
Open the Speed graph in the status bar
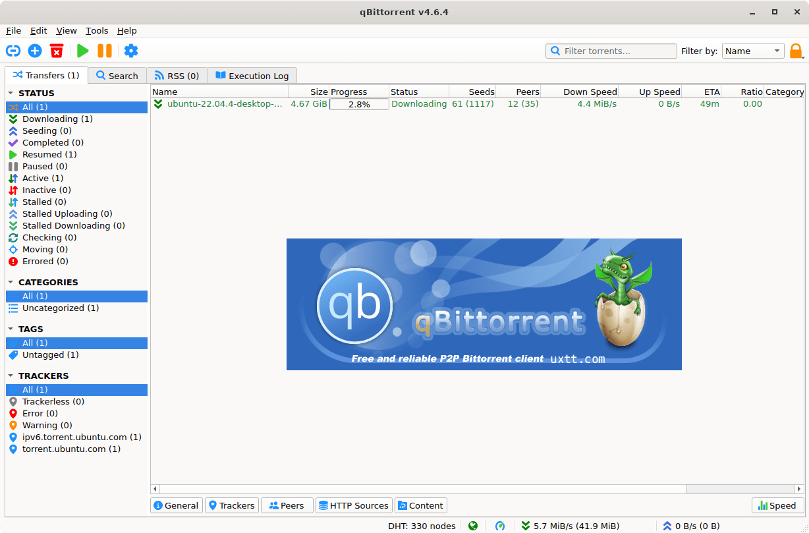[x=777, y=505]
